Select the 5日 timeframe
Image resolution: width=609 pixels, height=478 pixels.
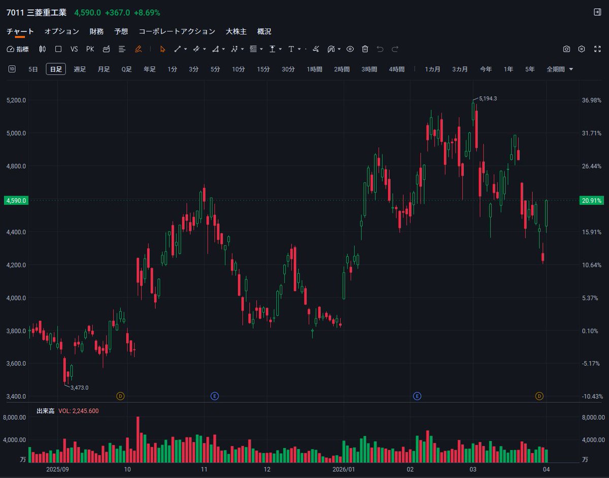(x=33, y=69)
